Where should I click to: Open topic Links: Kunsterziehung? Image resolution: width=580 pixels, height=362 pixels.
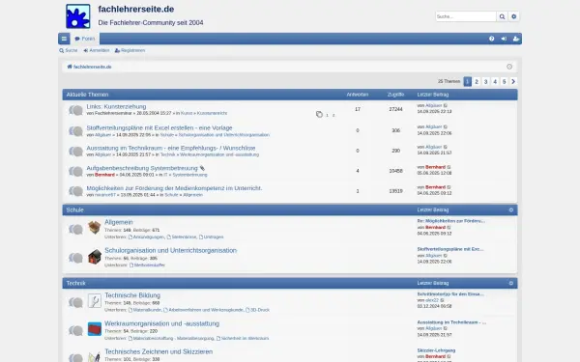coord(116,106)
